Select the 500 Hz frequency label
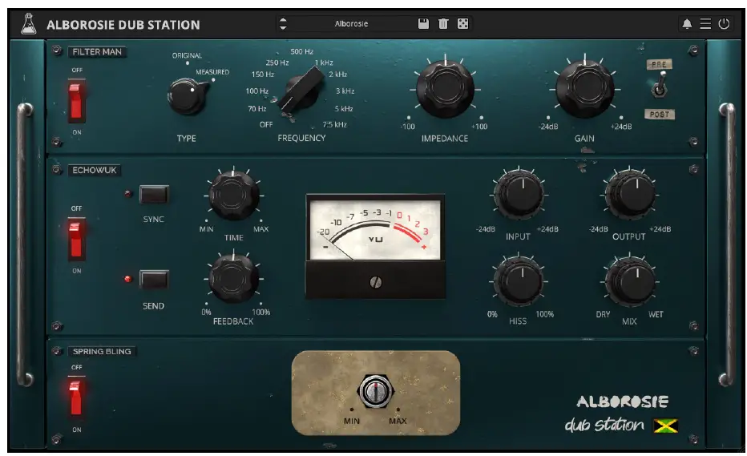 (x=301, y=51)
